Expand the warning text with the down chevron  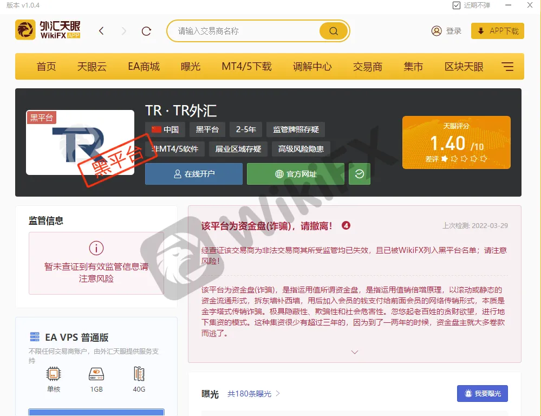[355, 352]
